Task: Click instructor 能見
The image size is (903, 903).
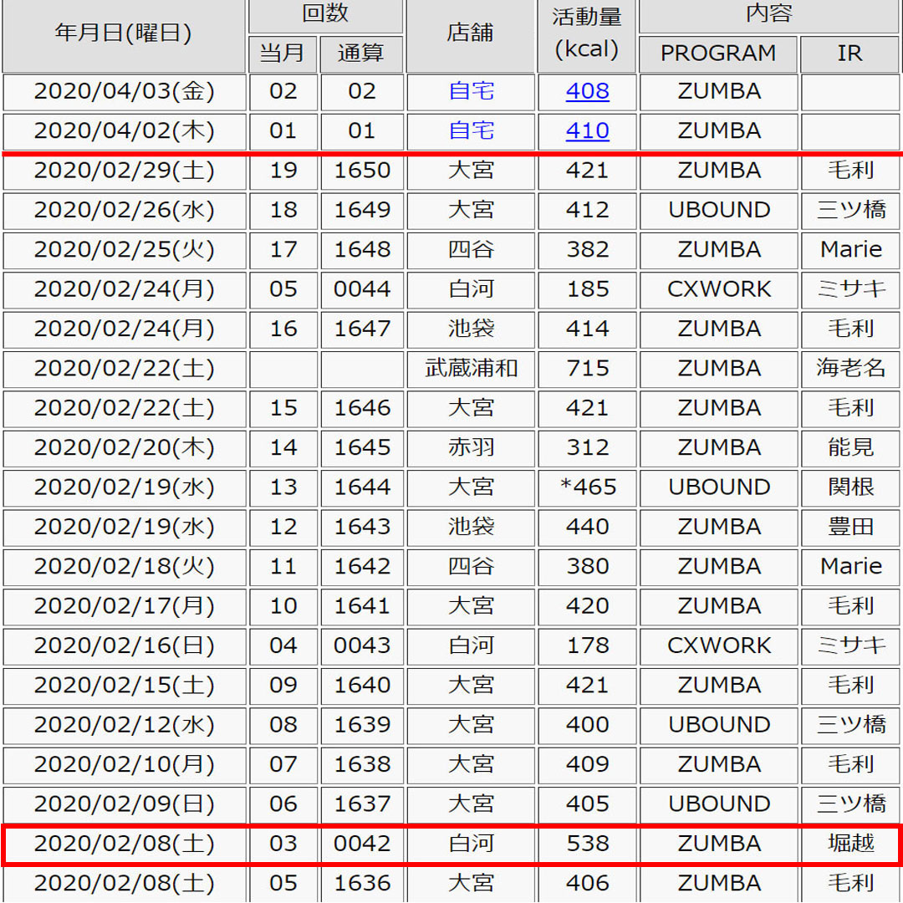Action: coord(850,447)
